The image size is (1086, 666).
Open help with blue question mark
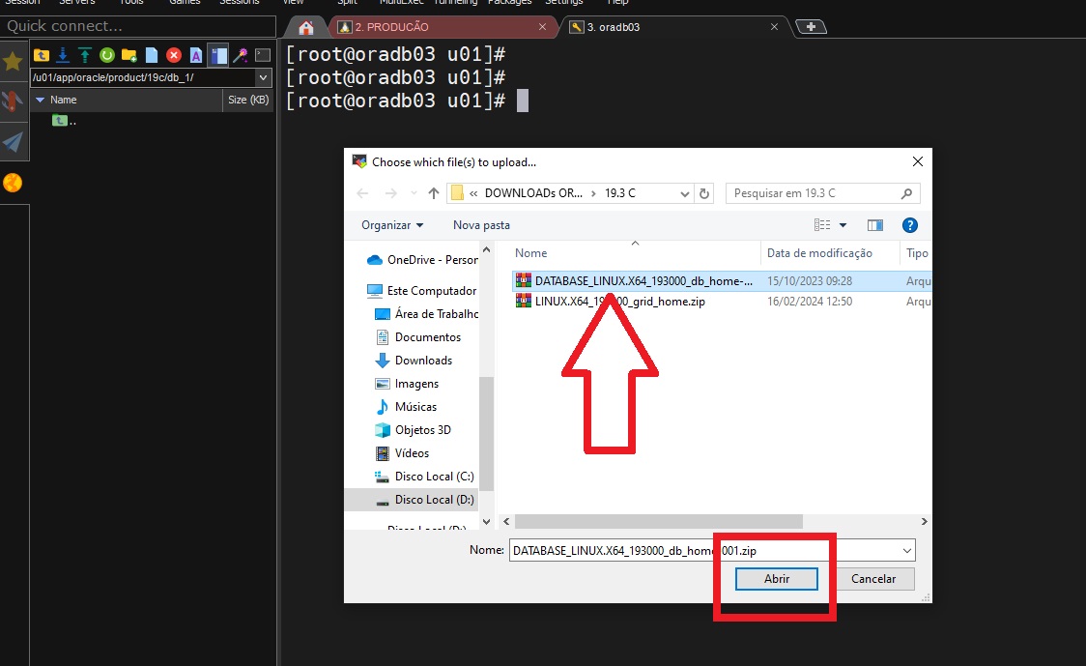pos(910,225)
